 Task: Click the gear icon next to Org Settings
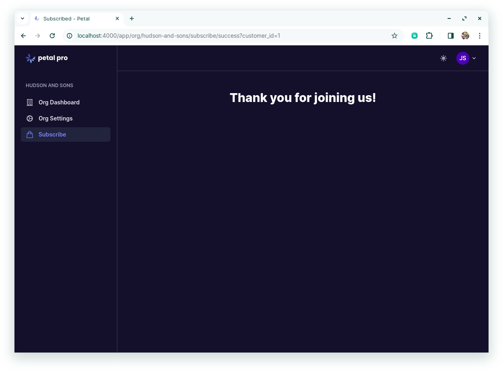(30, 118)
